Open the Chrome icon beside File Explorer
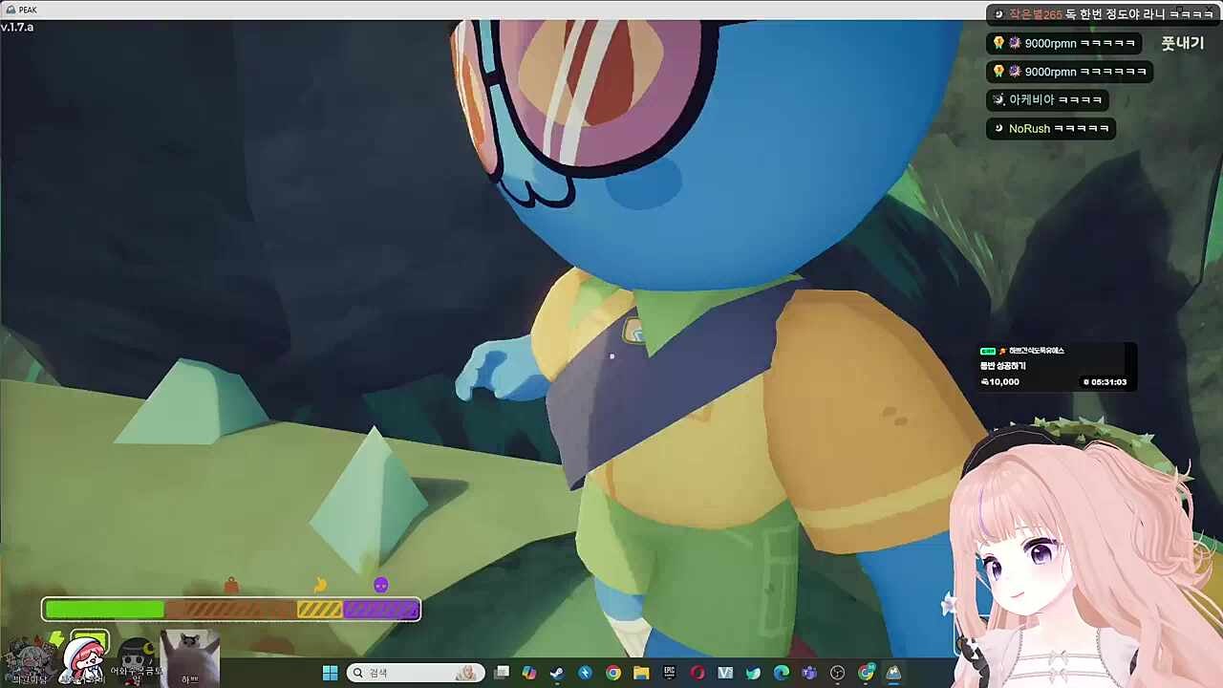Viewport: 1223px width, 688px height. 613,673
